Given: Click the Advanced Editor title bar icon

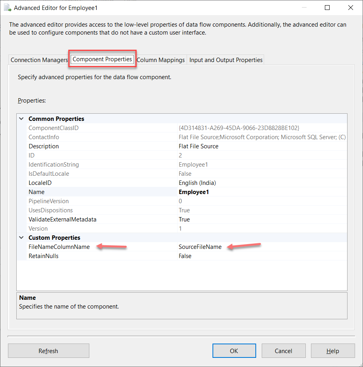Looking at the screenshot, I should (x=8, y=8).
